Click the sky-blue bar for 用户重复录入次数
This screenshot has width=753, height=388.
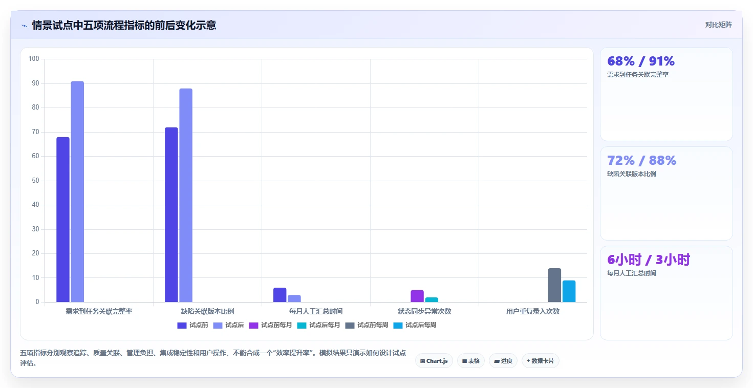(569, 291)
